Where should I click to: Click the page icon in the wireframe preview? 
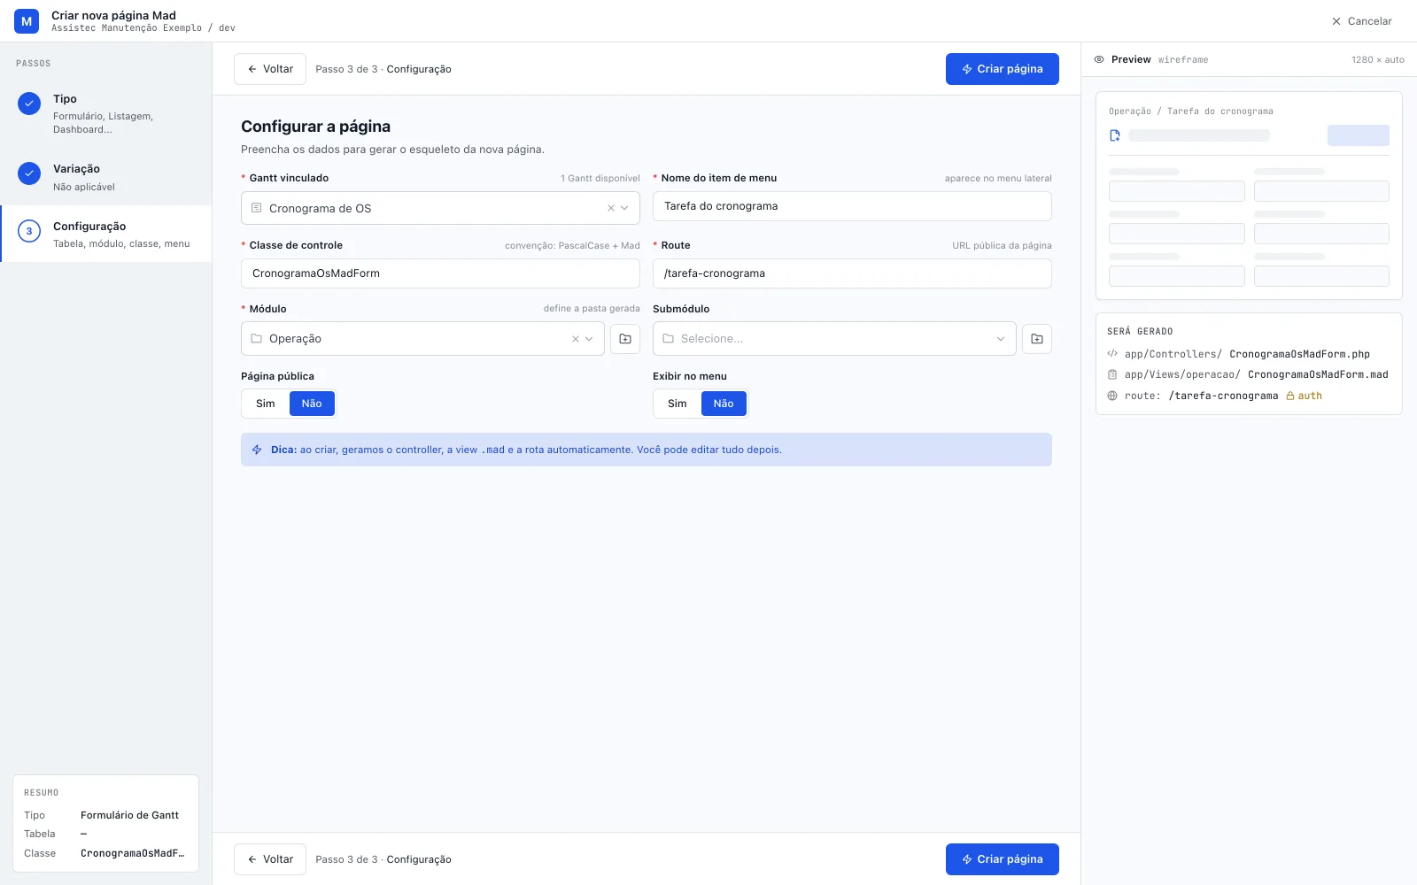pos(1115,135)
